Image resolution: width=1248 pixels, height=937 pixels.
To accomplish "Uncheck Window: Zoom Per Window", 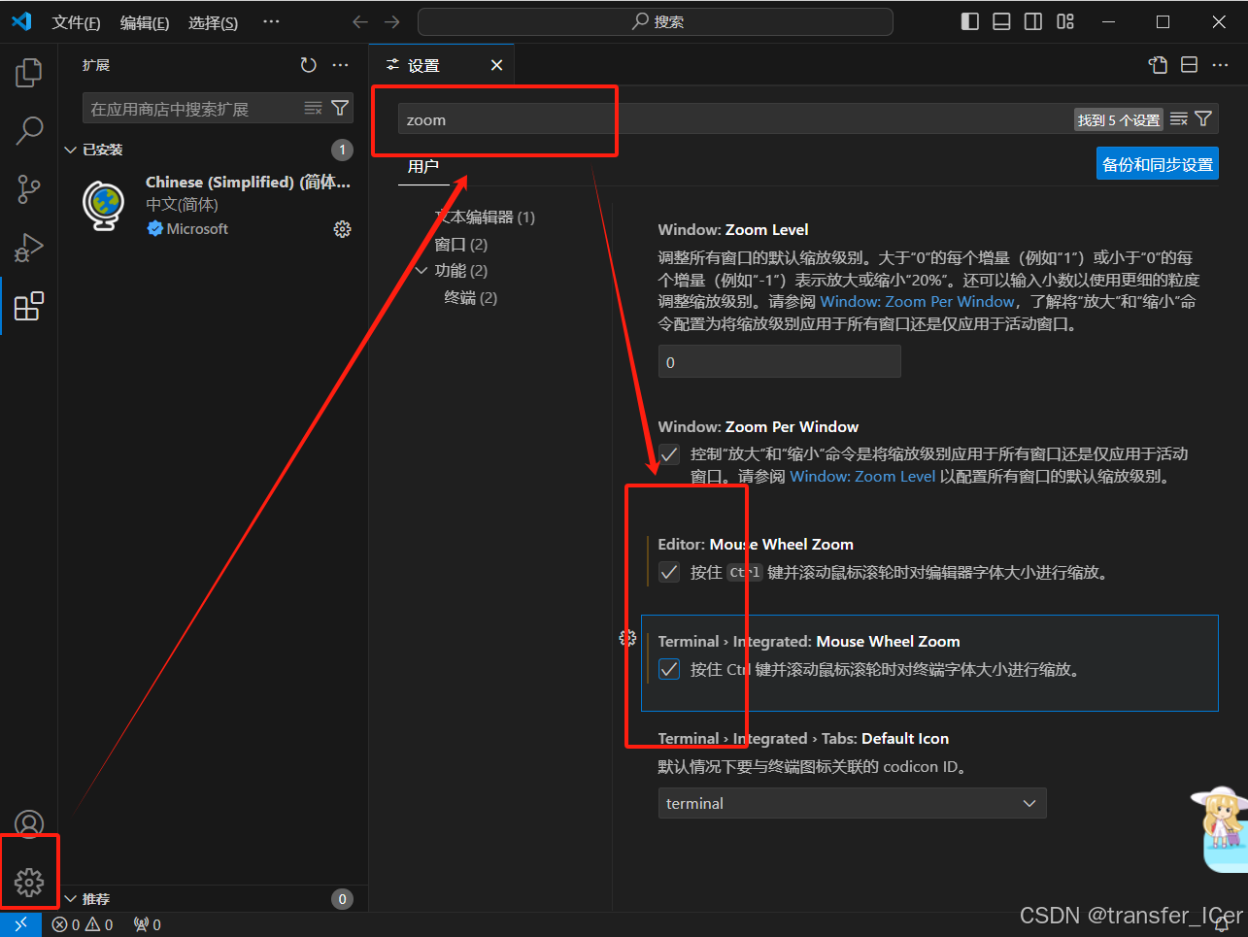I will pyautogui.click(x=668, y=453).
